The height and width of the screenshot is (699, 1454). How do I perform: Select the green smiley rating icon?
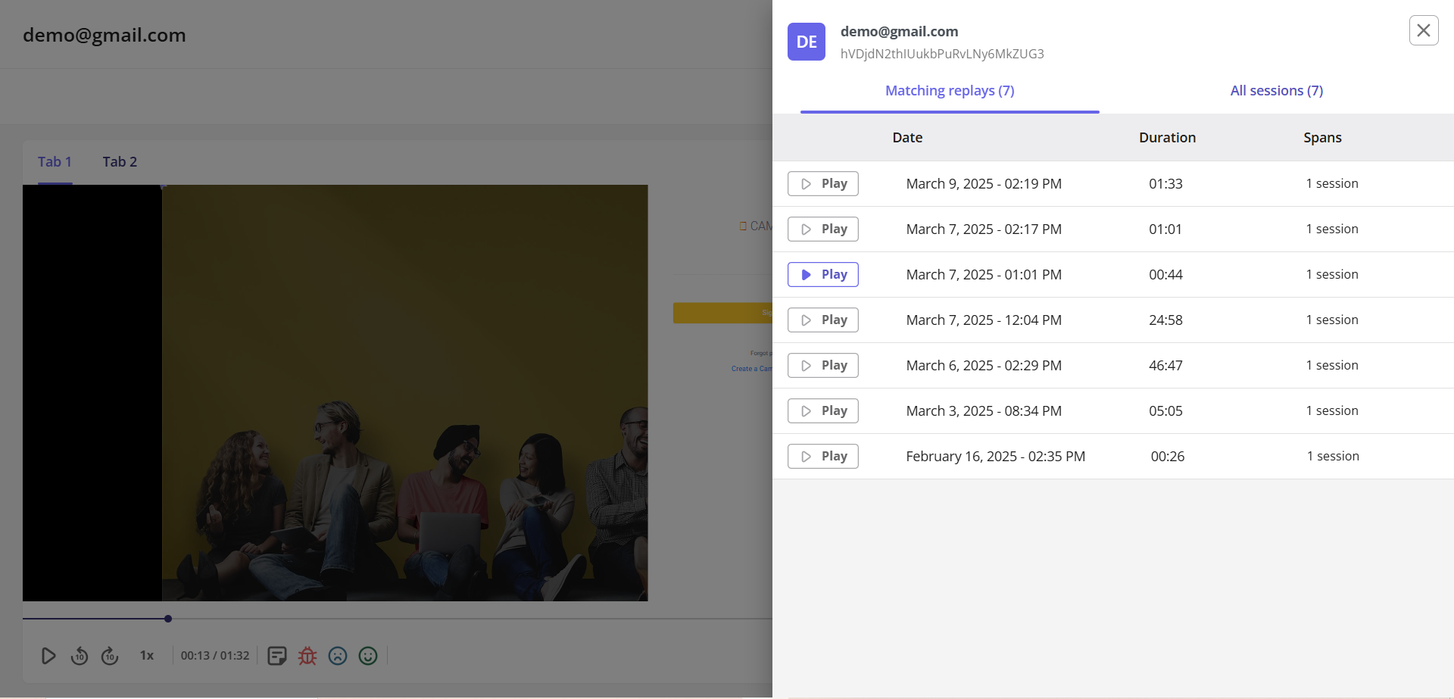pos(368,656)
